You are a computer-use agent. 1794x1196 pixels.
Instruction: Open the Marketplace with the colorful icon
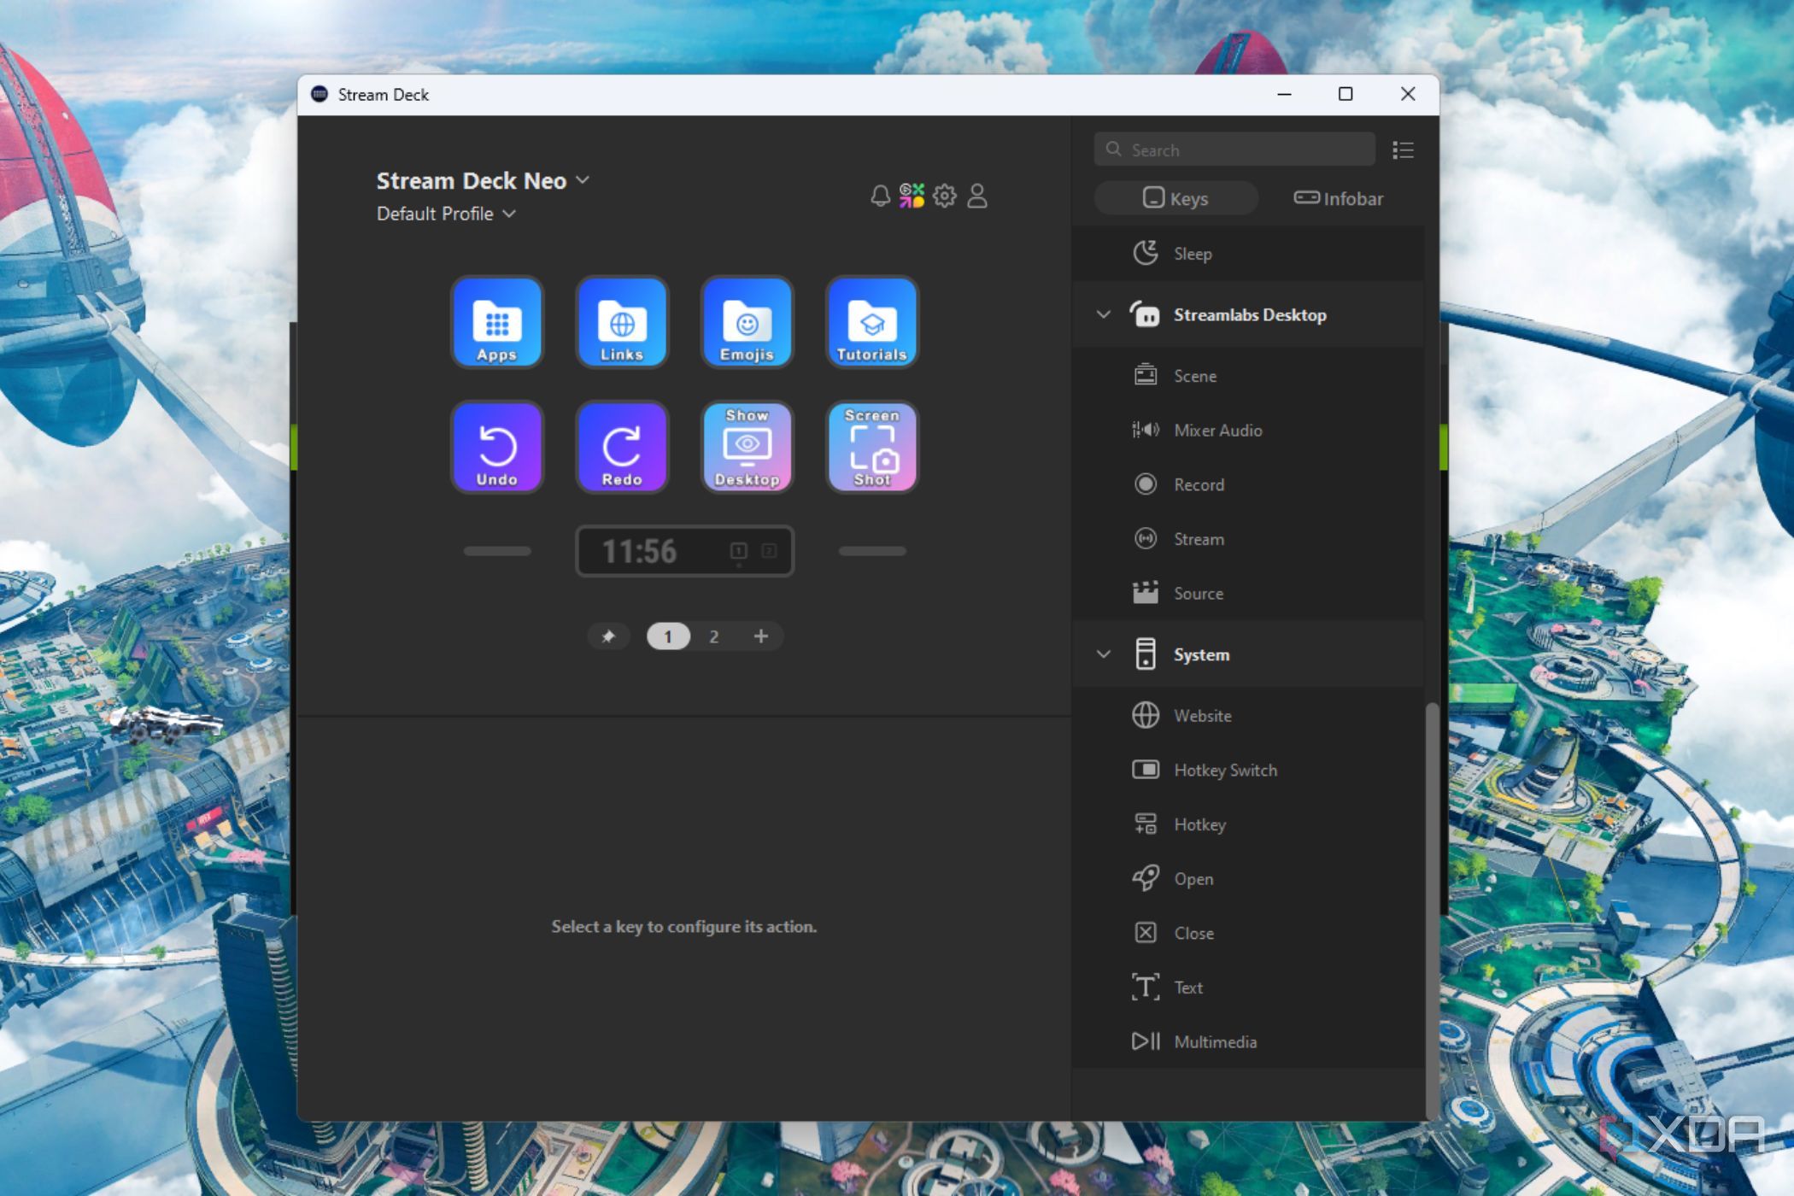913,196
